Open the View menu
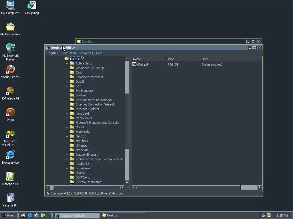Viewport: 293px width, 219px height. pos(73,53)
